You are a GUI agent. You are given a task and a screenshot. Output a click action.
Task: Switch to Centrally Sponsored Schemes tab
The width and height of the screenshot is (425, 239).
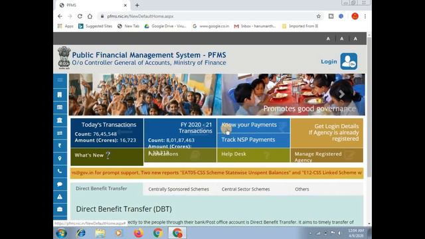[179, 189]
